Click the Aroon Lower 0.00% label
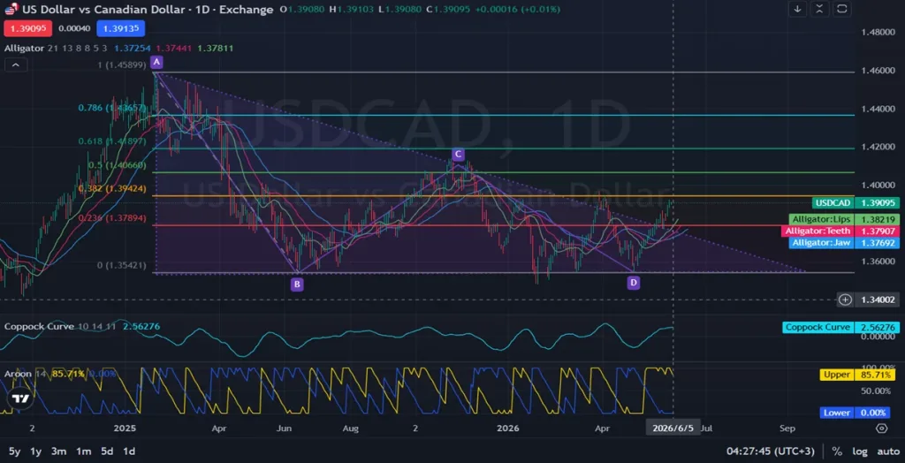This screenshot has height=463, width=905. pyautogui.click(x=855, y=413)
